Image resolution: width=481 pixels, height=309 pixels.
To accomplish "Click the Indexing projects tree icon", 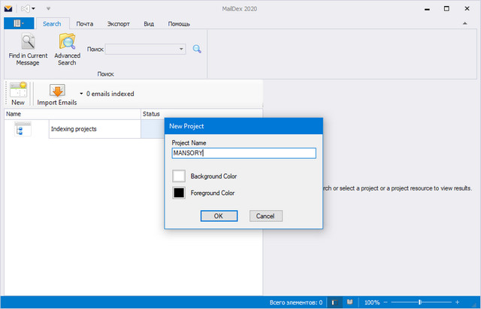I will [x=22, y=129].
